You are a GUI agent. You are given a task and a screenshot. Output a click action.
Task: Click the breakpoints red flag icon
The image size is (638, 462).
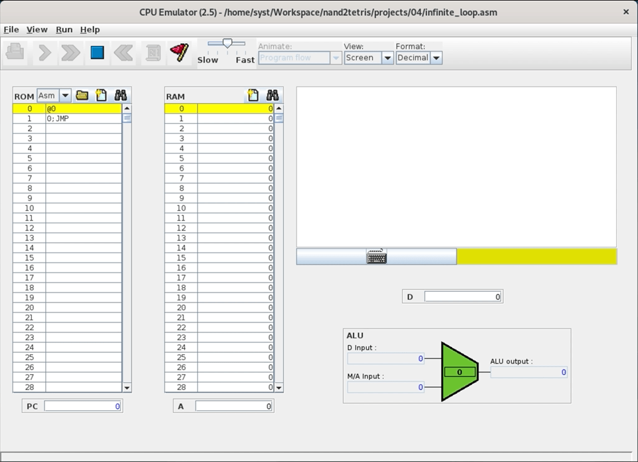(179, 53)
